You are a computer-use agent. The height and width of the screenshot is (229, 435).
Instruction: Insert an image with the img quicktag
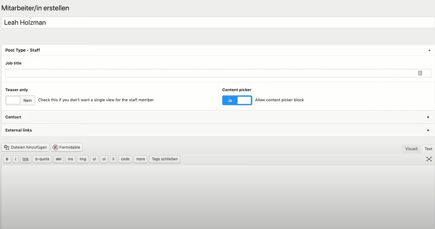tap(83, 159)
